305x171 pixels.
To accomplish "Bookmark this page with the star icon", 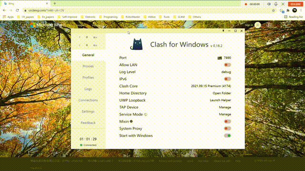I will [273, 10].
